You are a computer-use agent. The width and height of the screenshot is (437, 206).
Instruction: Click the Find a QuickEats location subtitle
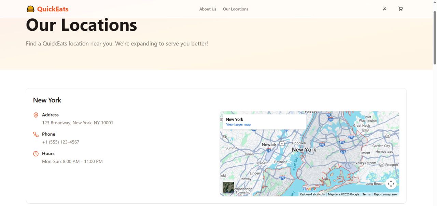coord(117,44)
